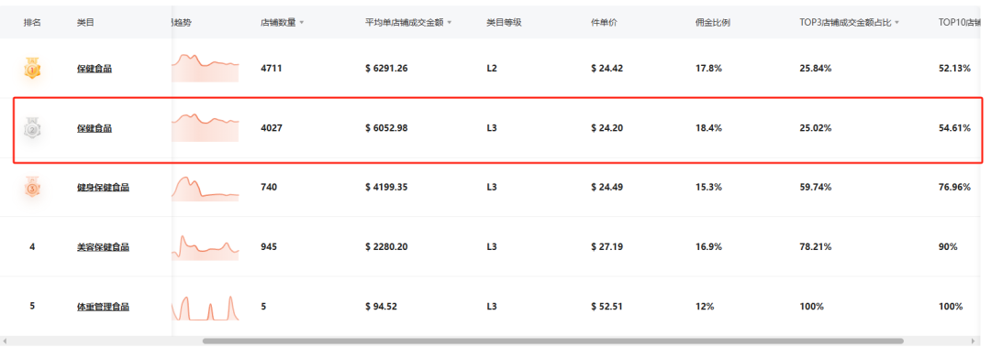This screenshot has width=991, height=347.
Task: Click the TOP3店铺成交金额占比 header label
Action: click(x=845, y=23)
